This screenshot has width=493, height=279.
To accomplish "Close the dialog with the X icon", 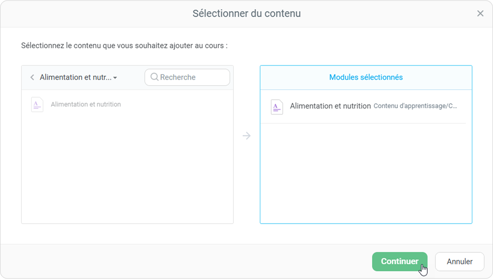I will click(x=480, y=14).
